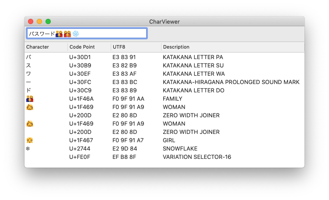Click the snowflake emoji in the input field

coord(76,34)
